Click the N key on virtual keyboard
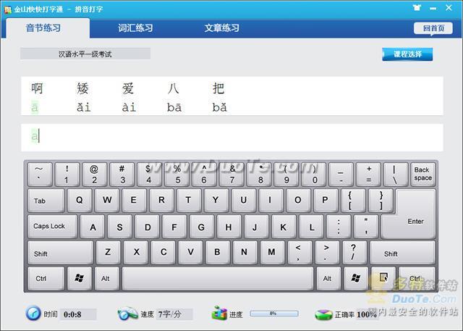 click(245, 252)
